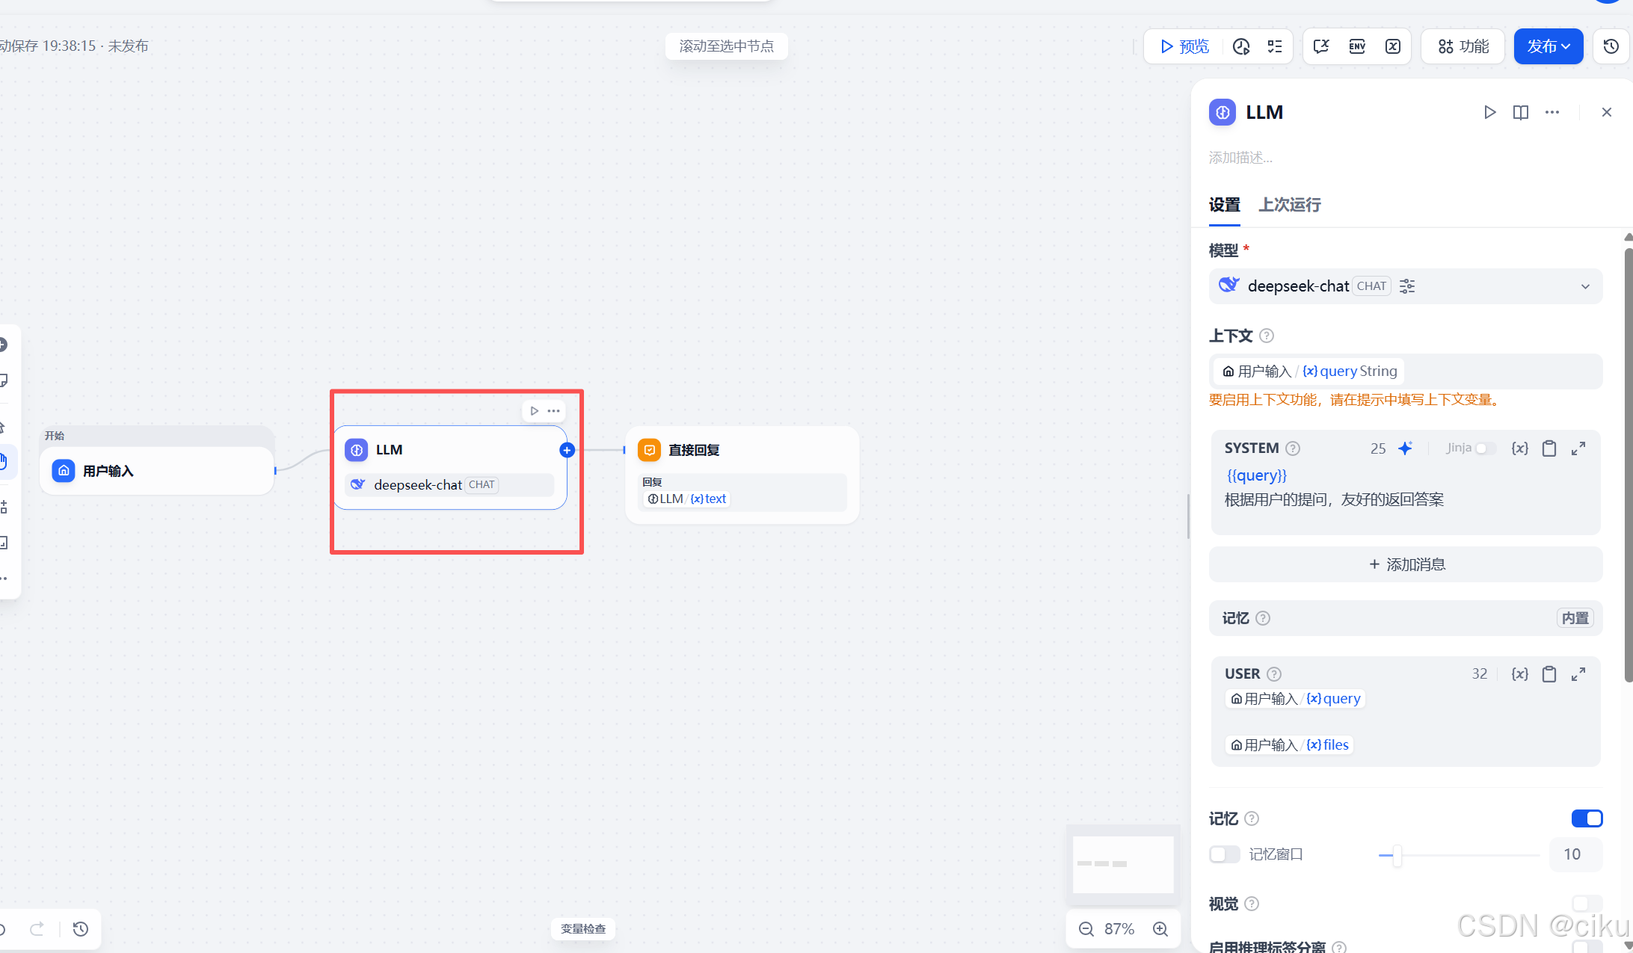
Task: Enable the 记忆窗口 memory window switch
Action: pos(1224,854)
